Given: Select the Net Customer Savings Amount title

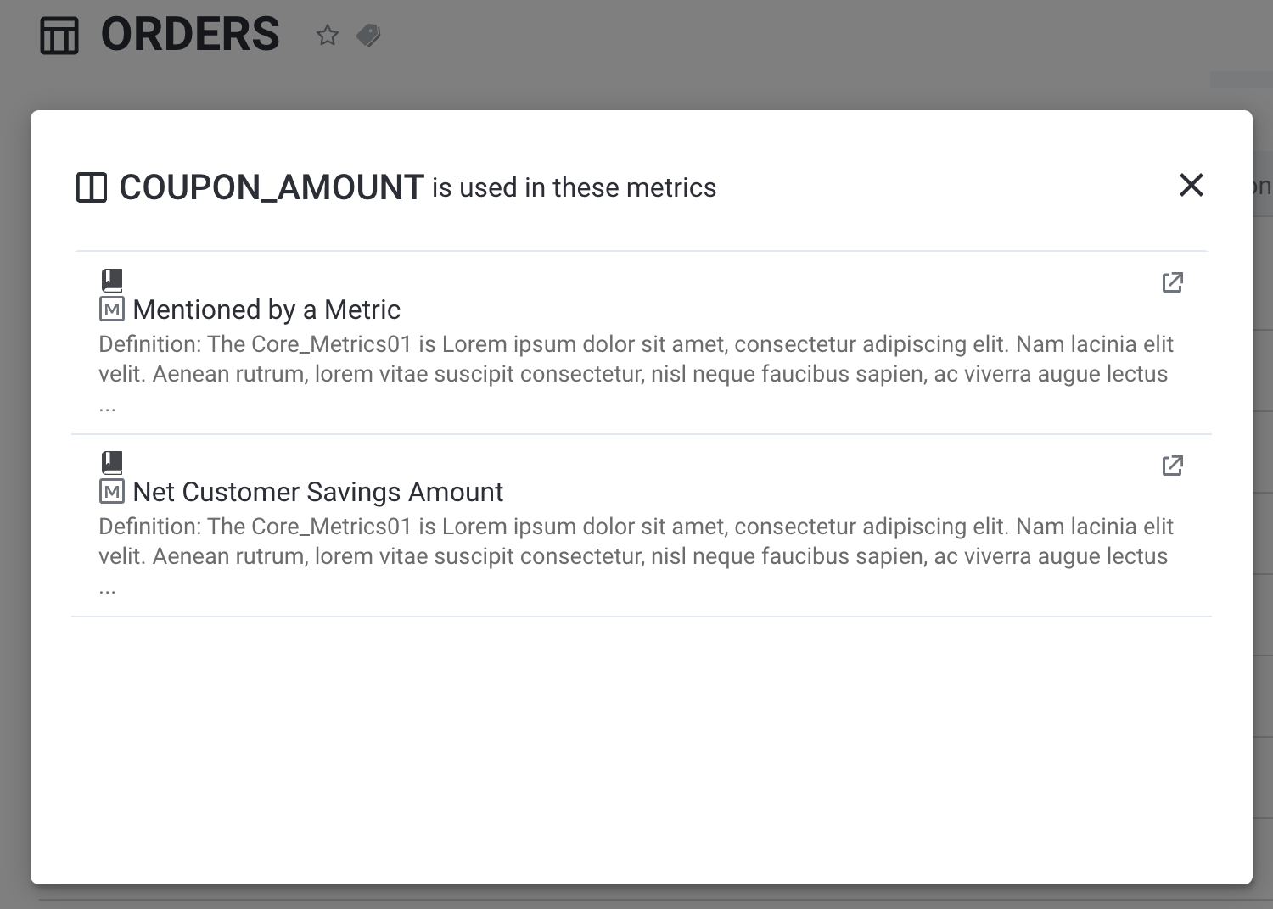Looking at the screenshot, I should point(318,492).
